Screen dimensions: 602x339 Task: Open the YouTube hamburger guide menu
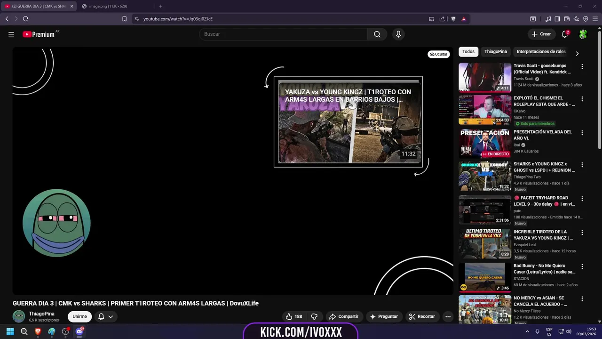pyautogui.click(x=11, y=34)
